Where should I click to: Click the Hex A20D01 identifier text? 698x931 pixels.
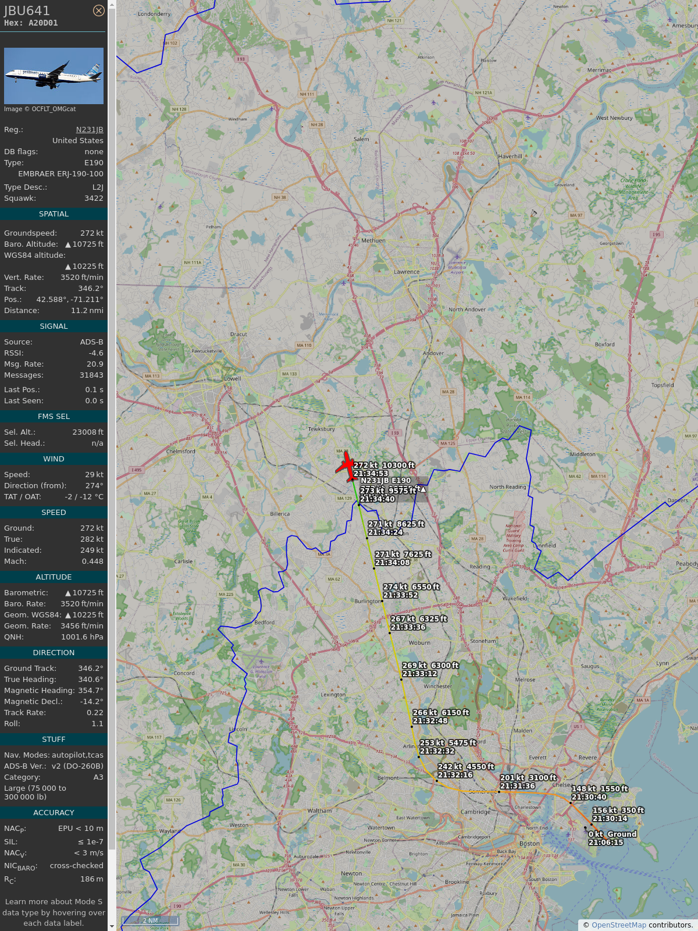[31, 23]
